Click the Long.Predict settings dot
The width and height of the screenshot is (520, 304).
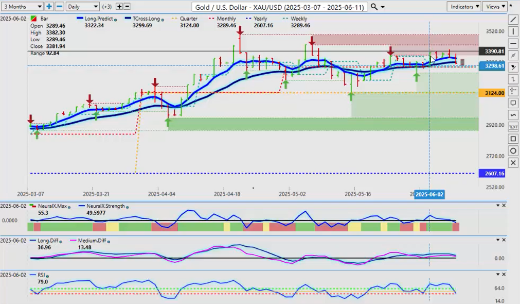pos(115,20)
